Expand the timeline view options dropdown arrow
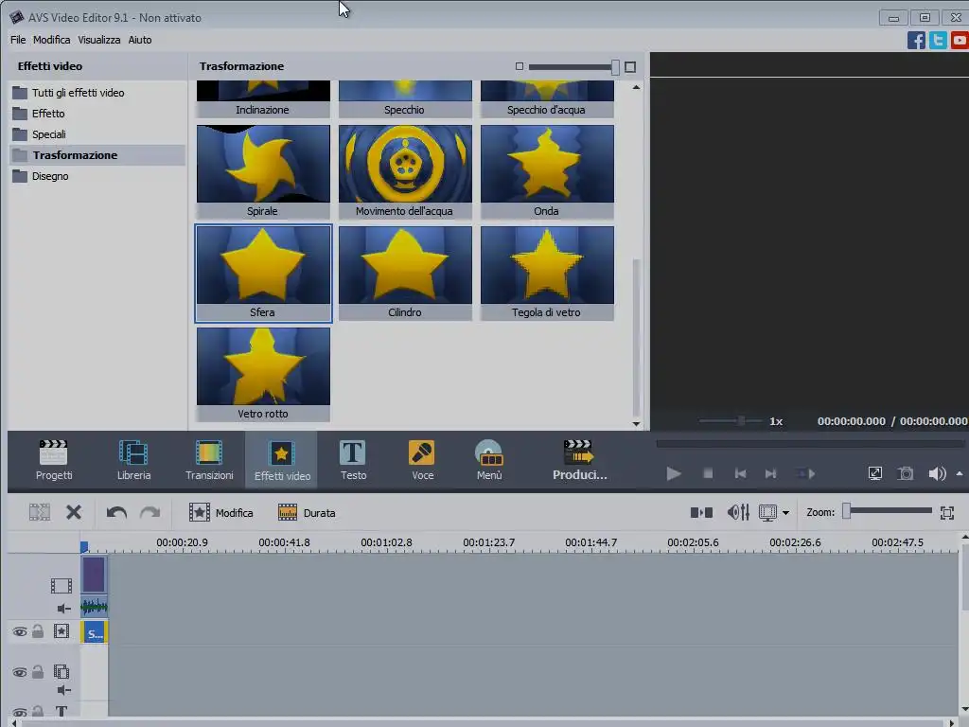 point(785,513)
